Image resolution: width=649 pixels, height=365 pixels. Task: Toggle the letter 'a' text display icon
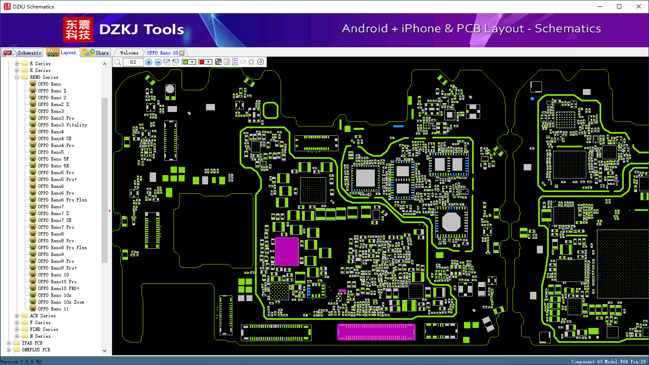pyautogui.click(x=227, y=62)
